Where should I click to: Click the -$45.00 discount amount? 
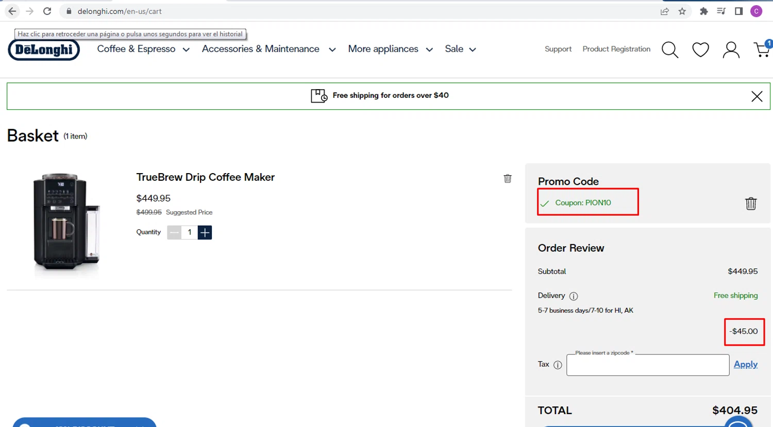tap(744, 331)
